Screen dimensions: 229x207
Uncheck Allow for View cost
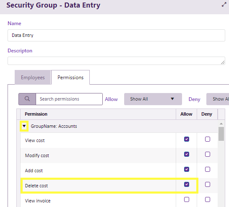click(187, 139)
